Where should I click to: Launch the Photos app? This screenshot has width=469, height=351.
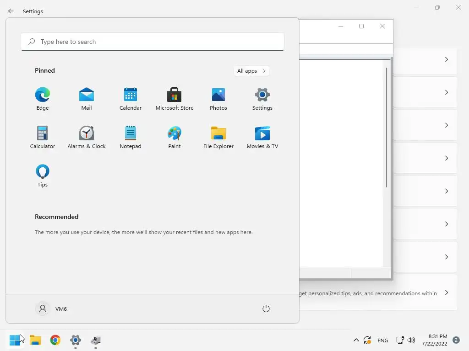(x=218, y=99)
